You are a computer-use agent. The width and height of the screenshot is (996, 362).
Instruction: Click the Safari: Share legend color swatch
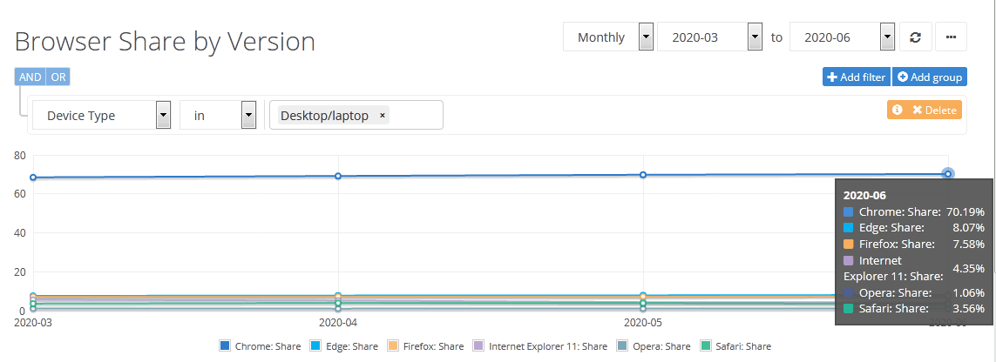pyautogui.click(x=707, y=346)
